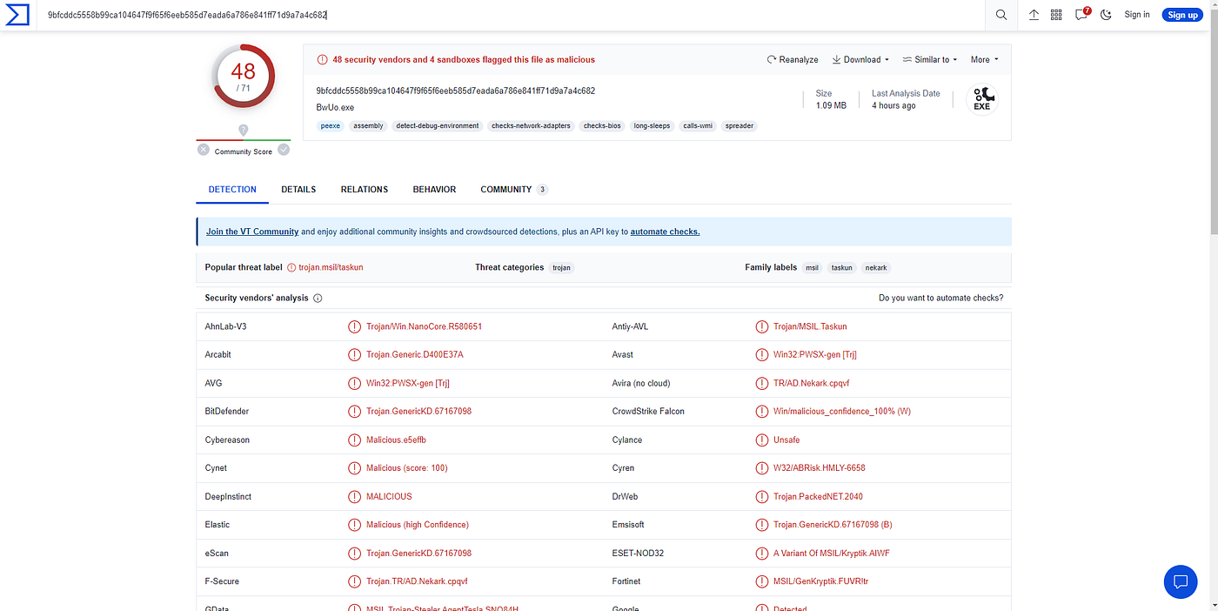Click the Trojan/Win.NanoCore.R580651 detection text
Viewport: 1218px width, 611px height.
(424, 326)
